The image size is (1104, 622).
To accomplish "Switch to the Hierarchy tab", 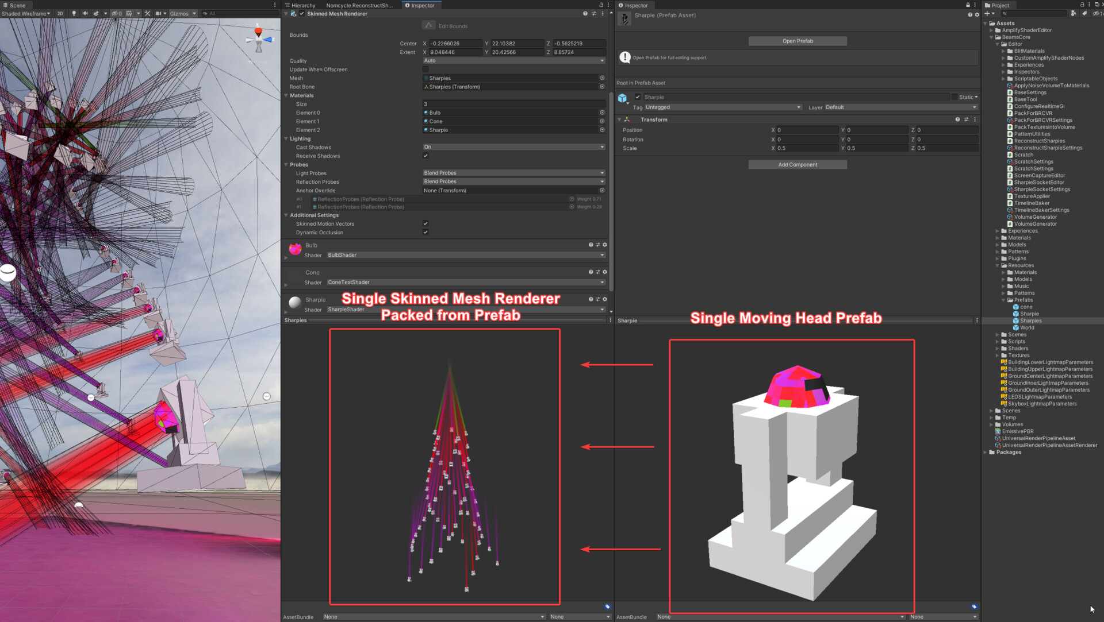I will tap(301, 5).
